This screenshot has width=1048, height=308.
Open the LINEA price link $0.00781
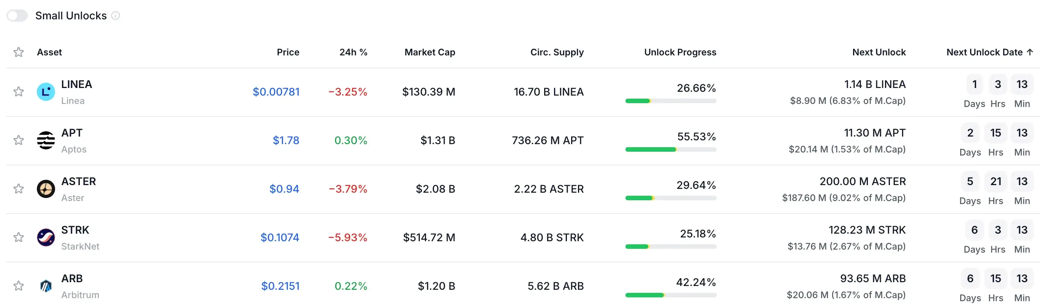[276, 92]
